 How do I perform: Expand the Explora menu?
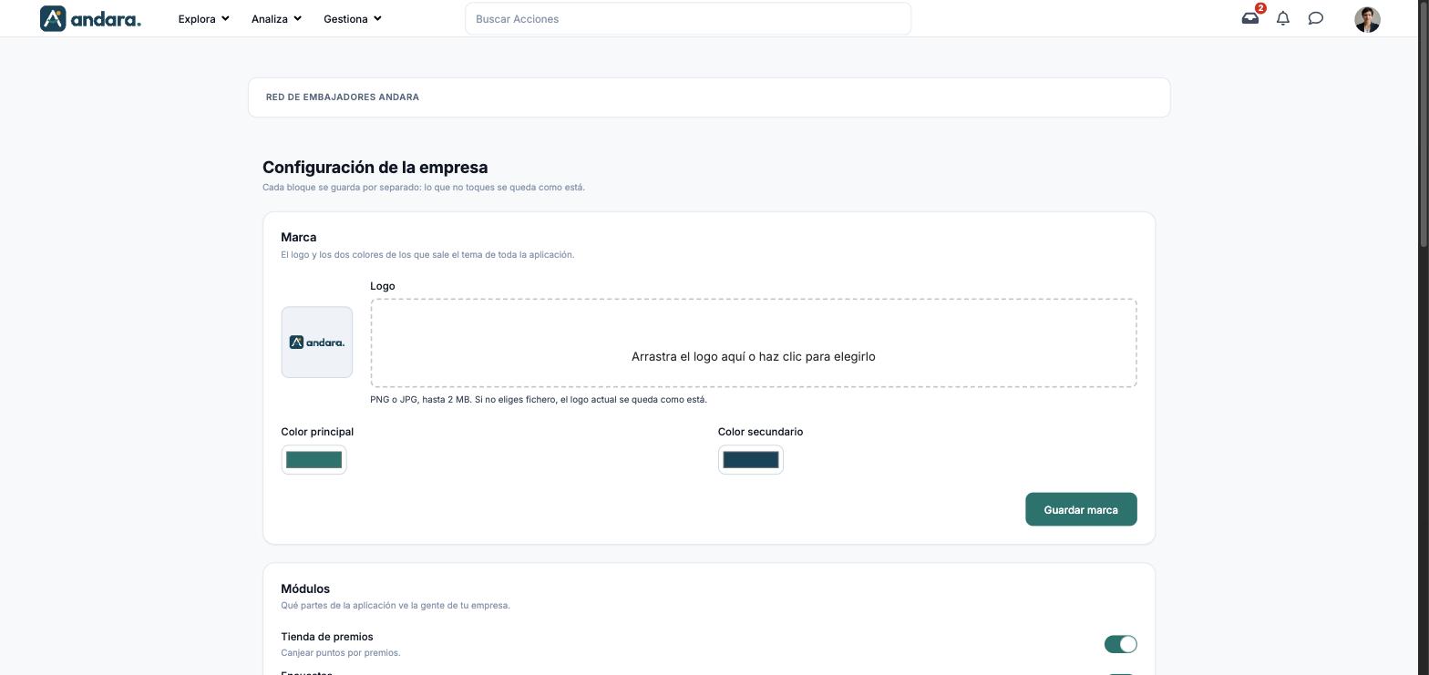pyautogui.click(x=203, y=18)
